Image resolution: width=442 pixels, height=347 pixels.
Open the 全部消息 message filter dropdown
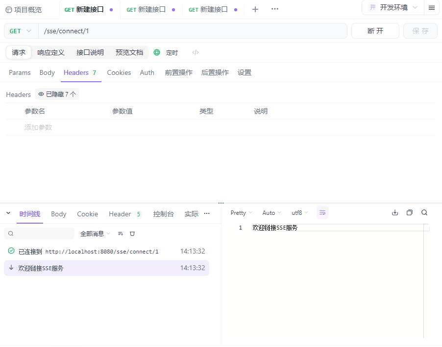95,233
